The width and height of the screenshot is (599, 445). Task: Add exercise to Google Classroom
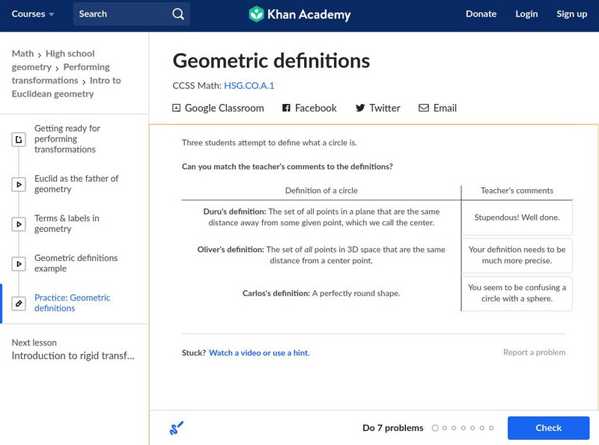point(218,108)
